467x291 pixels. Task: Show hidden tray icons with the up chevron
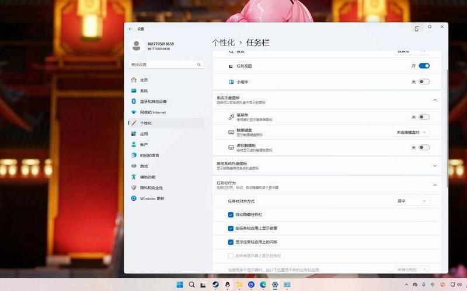tap(406, 285)
